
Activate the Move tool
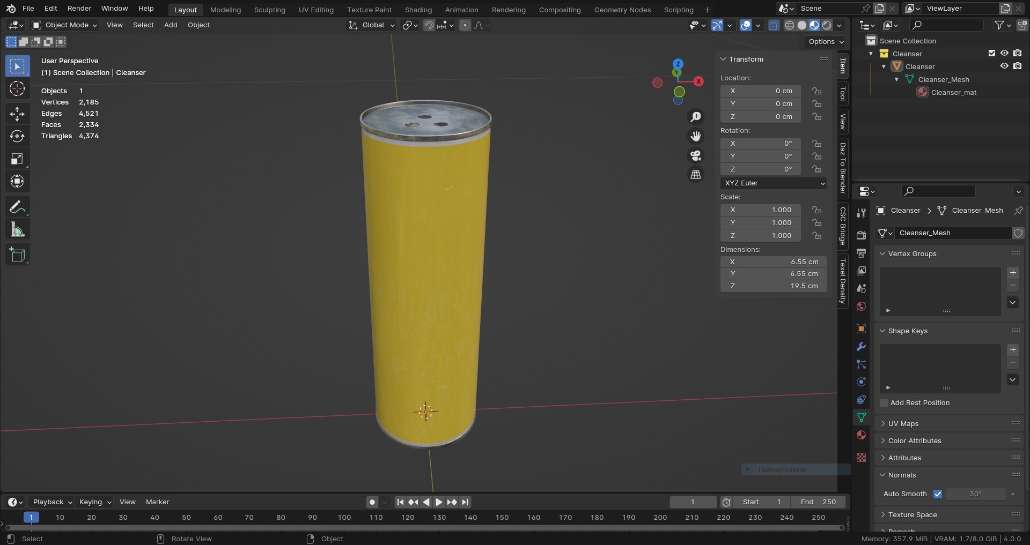17,114
